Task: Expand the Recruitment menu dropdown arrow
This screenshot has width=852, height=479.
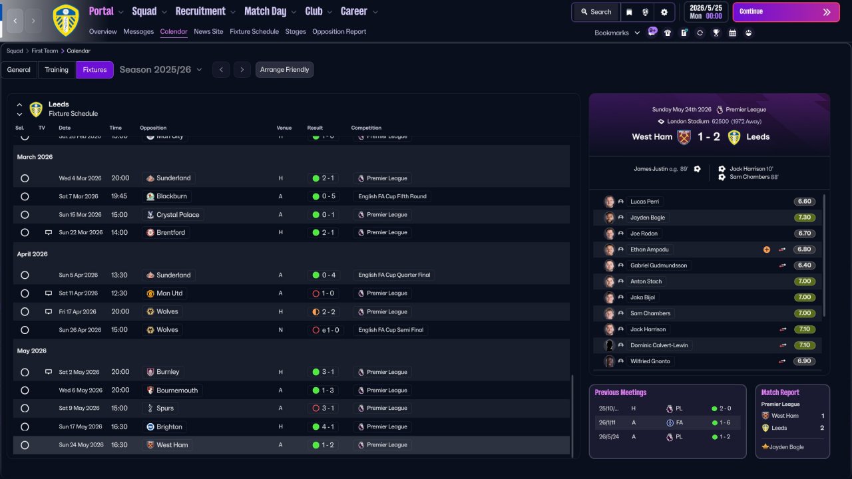Action: click(x=232, y=12)
